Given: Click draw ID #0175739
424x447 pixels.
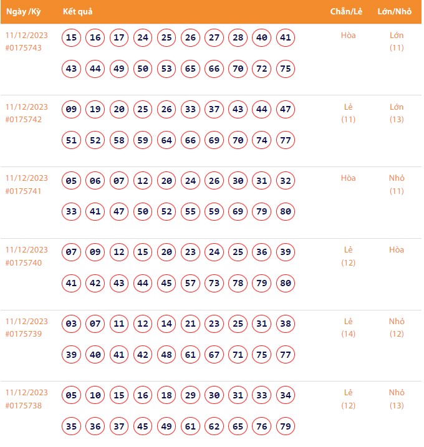Looking at the screenshot, I should (x=23, y=334).
